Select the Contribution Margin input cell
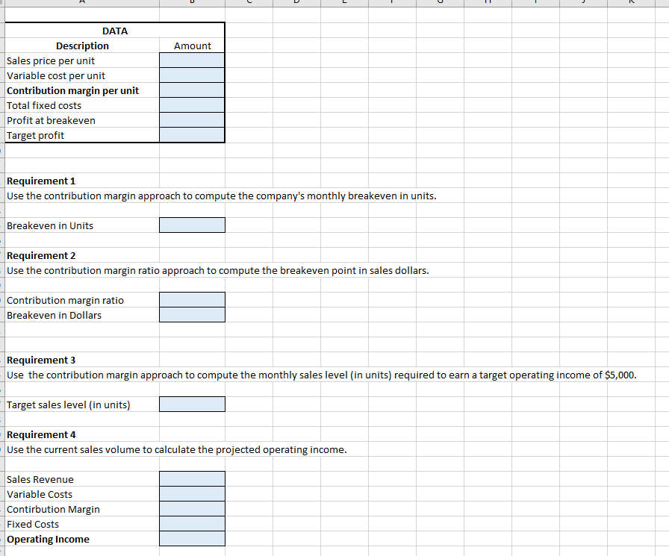Viewport: 669px width, 556px height. click(x=192, y=508)
